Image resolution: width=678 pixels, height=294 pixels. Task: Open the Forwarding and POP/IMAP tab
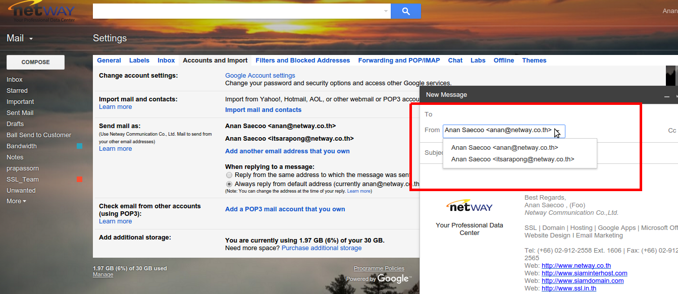399,61
